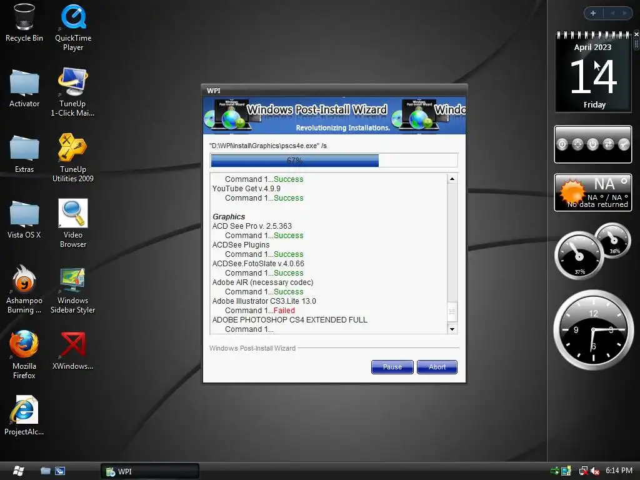This screenshot has width=640, height=480.
Task: Select the YouTube Get v.4.9.9 entry
Action: [x=246, y=189]
